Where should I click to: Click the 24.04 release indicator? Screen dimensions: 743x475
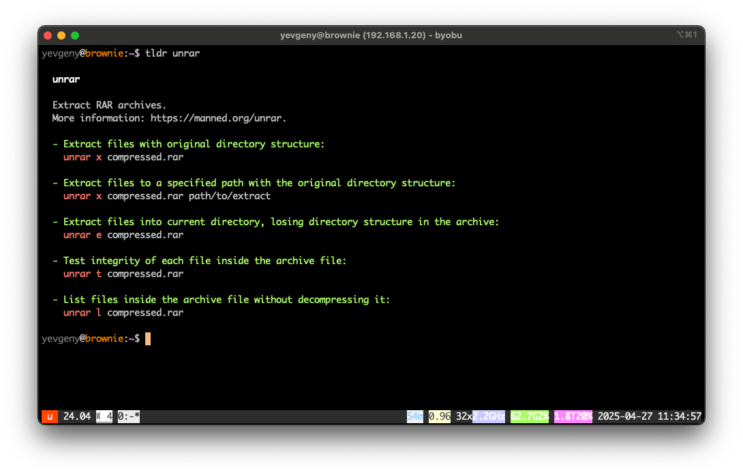(x=77, y=416)
